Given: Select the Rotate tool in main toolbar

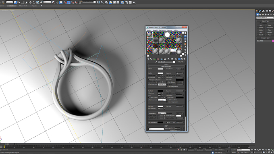Looking at the screenshot, I should click(x=34, y=2).
